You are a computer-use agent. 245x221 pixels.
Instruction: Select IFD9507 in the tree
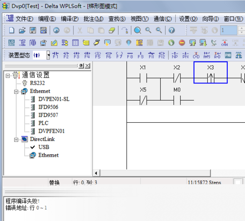coord(48,115)
